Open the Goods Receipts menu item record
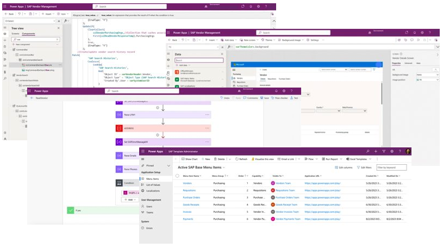Screen dimensions: 443x248 pos(191,204)
